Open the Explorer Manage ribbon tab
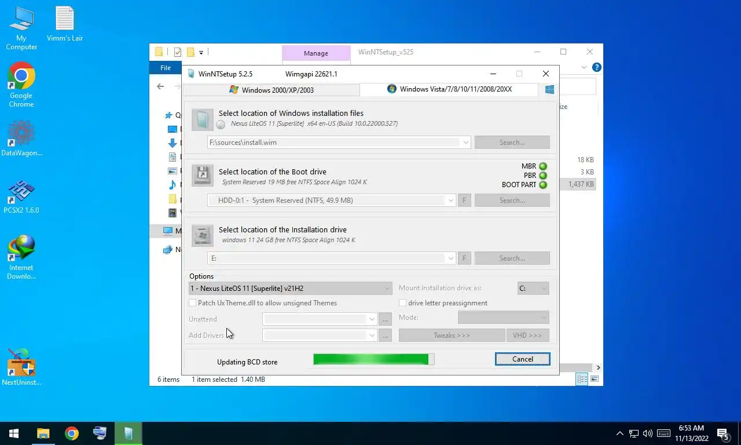Viewport: 741px width, 445px height. [x=316, y=53]
